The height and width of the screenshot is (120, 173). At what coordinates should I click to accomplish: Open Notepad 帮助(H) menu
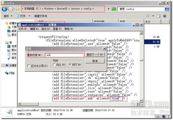click(x=69, y=29)
